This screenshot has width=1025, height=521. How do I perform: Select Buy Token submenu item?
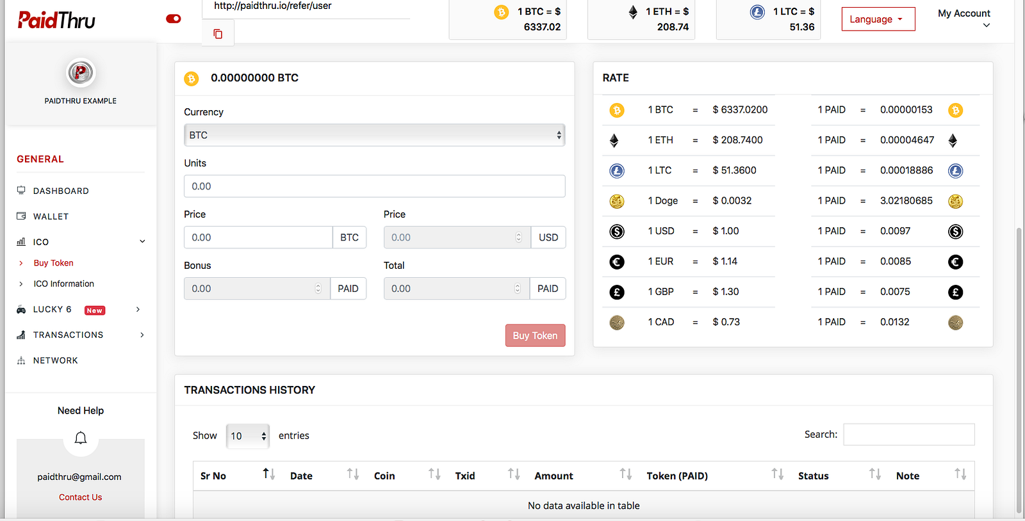[54, 263]
